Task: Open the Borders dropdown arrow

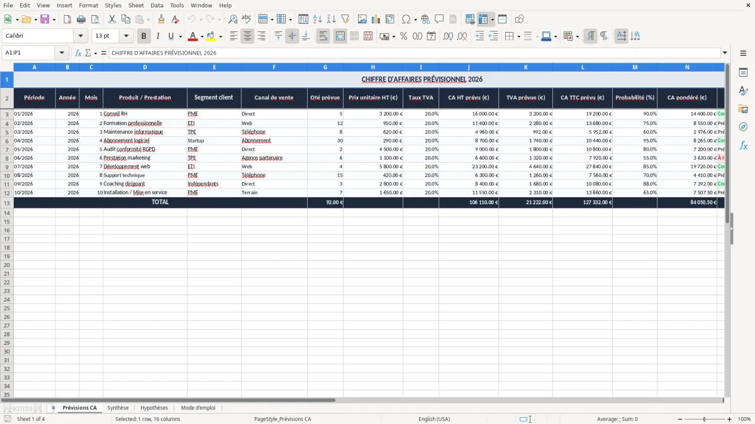Action: click(518, 36)
